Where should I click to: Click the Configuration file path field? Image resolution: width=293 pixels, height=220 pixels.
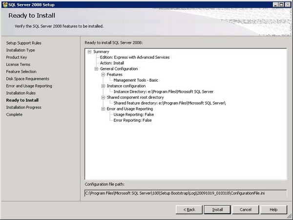(186, 193)
